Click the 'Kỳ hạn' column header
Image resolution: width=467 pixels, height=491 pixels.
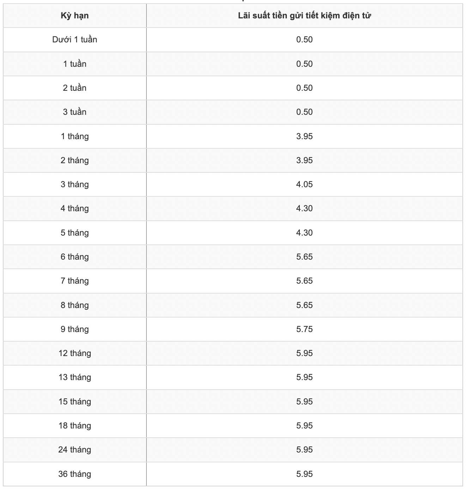pyautogui.click(x=75, y=16)
